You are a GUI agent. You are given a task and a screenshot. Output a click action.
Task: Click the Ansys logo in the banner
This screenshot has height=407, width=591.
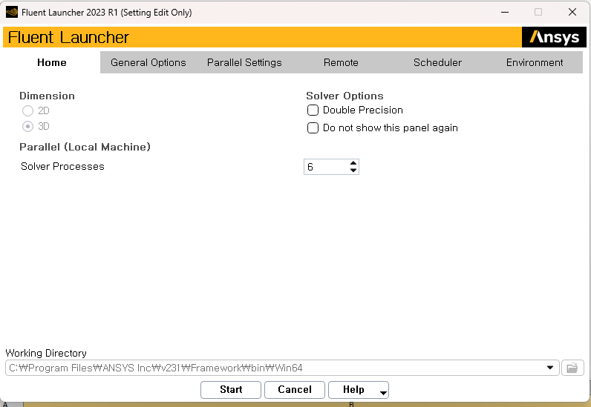click(x=554, y=37)
